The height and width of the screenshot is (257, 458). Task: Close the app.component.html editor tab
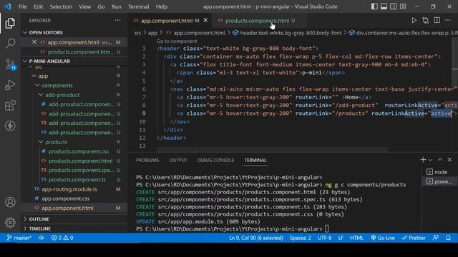205,20
